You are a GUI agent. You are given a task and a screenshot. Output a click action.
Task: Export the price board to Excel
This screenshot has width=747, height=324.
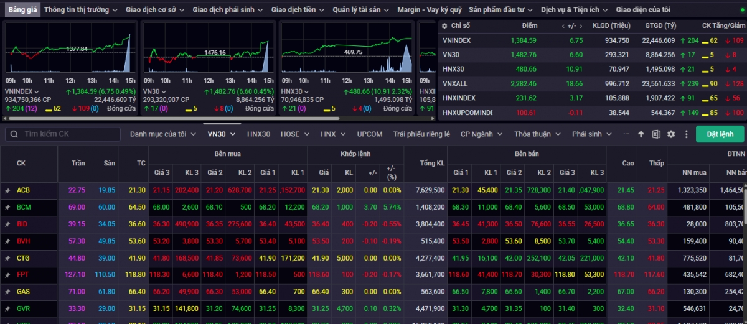656,134
